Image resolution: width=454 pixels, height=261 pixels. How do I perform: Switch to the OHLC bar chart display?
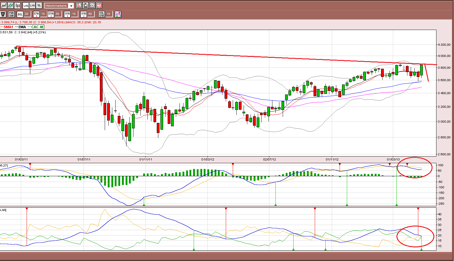click(x=11, y=5)
